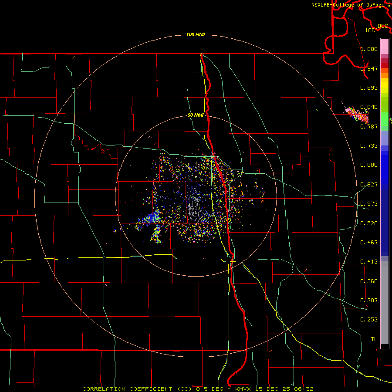Screen dimensions: 392x392
Task: Click the 0.307 legend value
Action: coord(369,301)
